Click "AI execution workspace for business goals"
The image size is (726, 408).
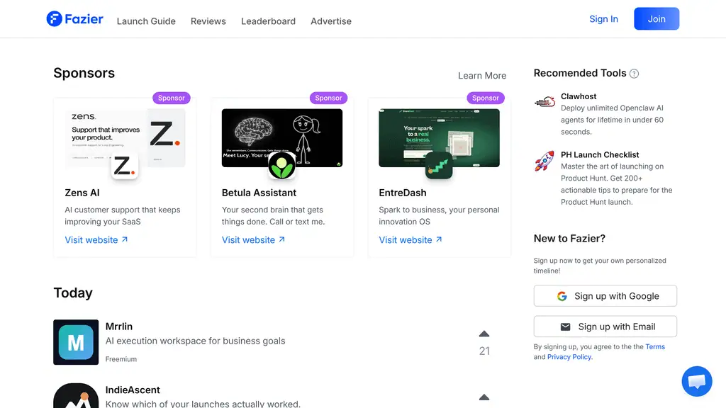point(196,341)
